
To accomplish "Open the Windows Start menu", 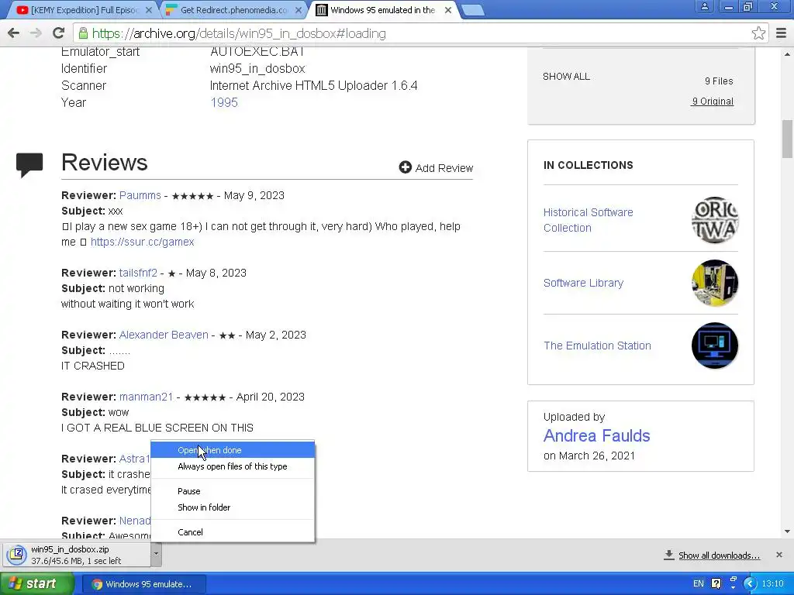I will [37, 583].
